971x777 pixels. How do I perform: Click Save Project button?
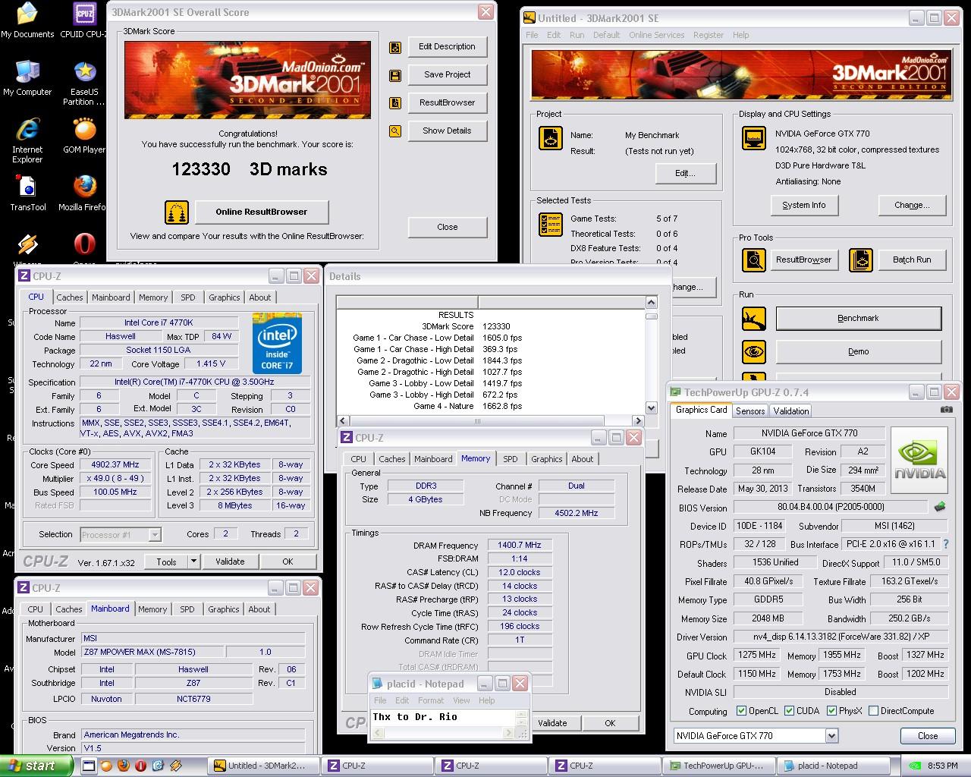tap(447, 74)
